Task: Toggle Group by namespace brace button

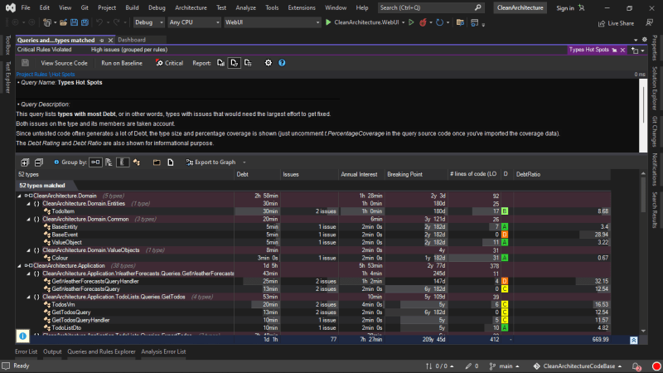Action: pos(123,162)
